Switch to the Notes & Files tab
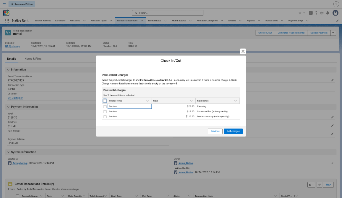Image resolution: width=342 pixels, height=198 pixels. pyautogui.click(x=33, y=59)
